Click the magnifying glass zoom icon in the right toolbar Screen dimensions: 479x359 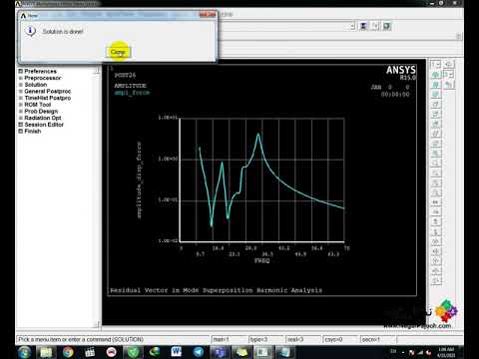coord(435,163)
